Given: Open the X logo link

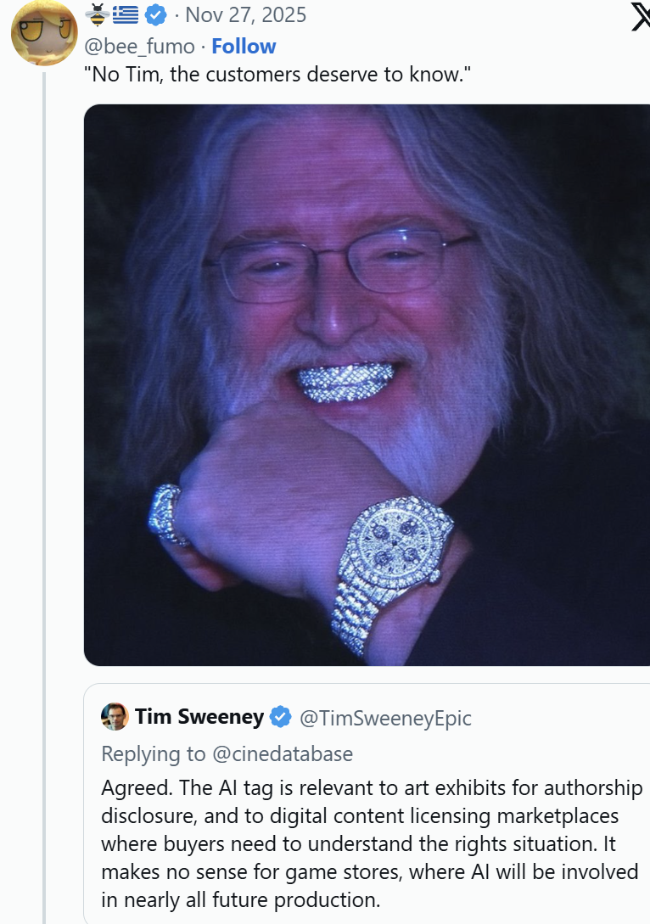Looking at the screenshot, I should tap(640, 17).
